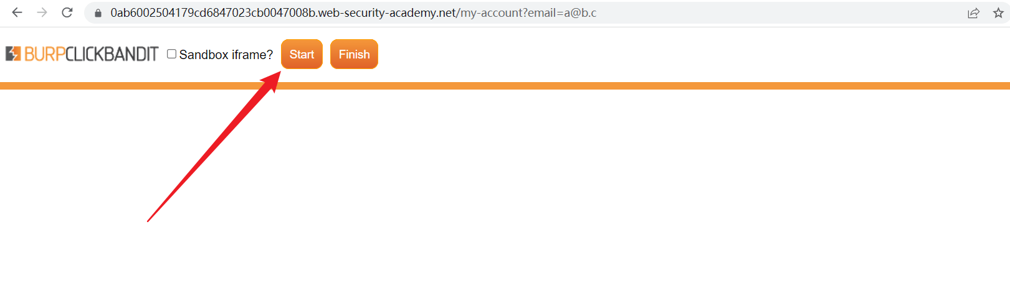Click the CLICKBANDIT word in the logo
The image size is (1010, 283).
point(112,55)
